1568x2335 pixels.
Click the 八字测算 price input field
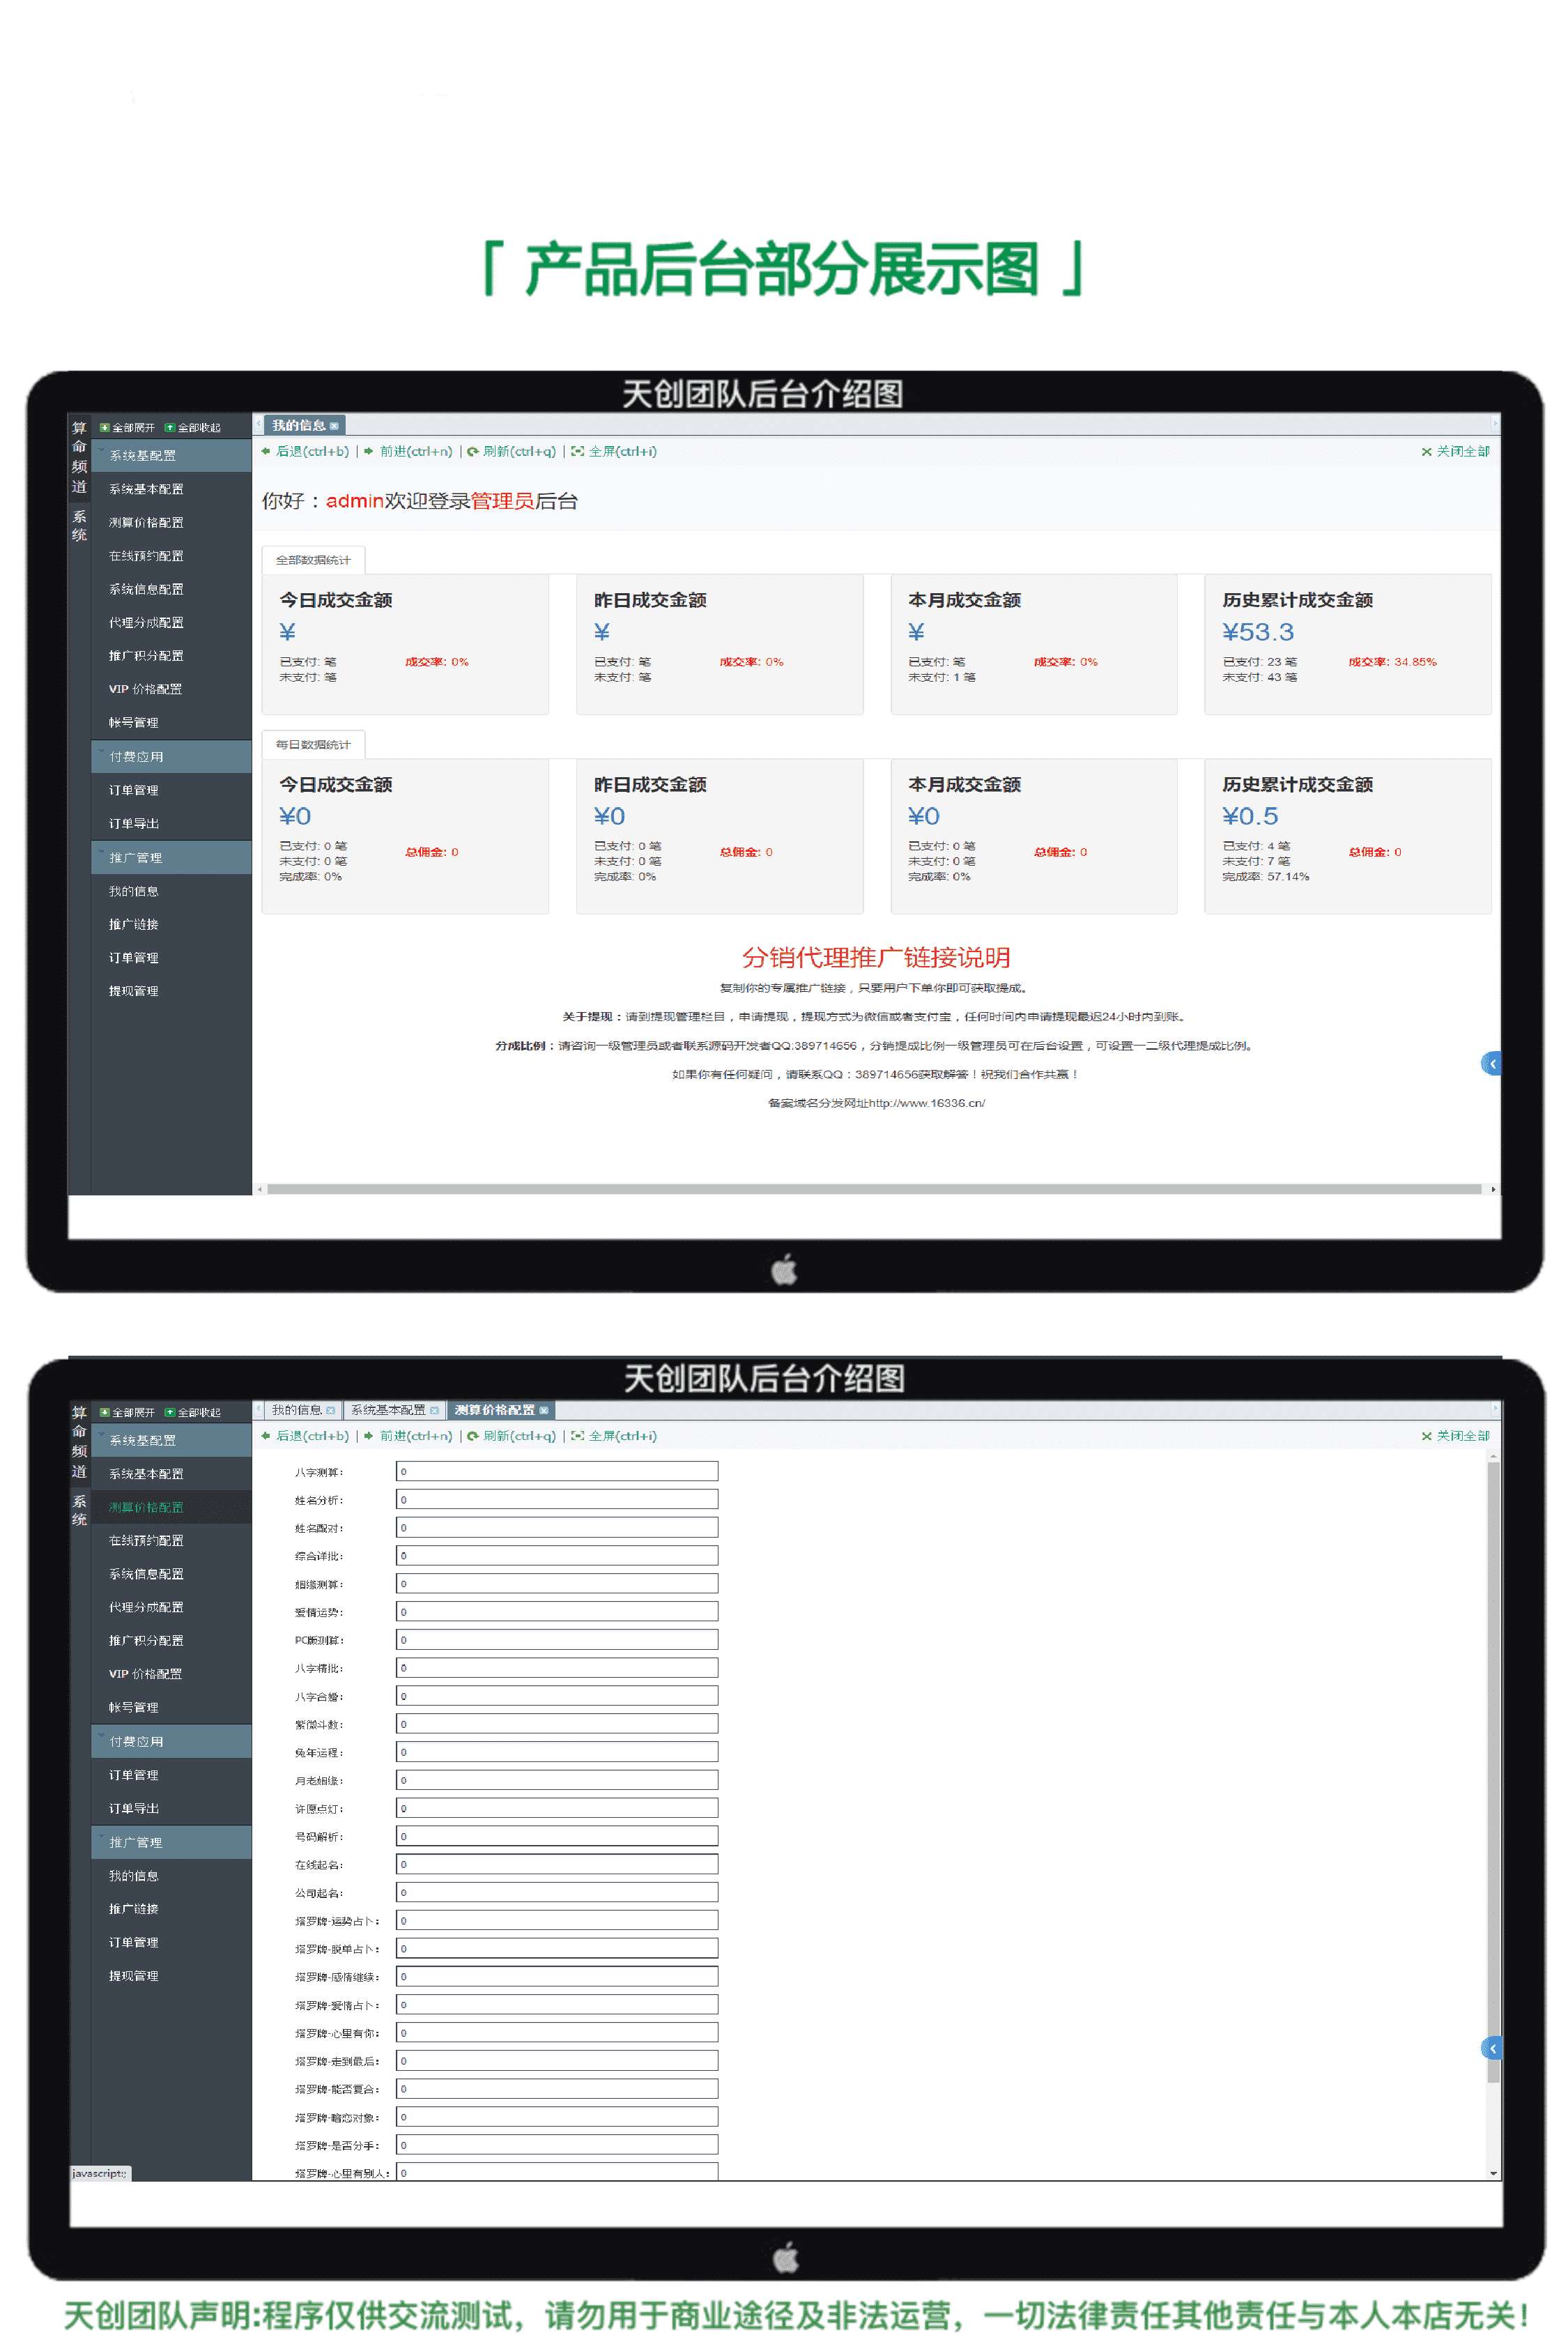pos(556,1472)
